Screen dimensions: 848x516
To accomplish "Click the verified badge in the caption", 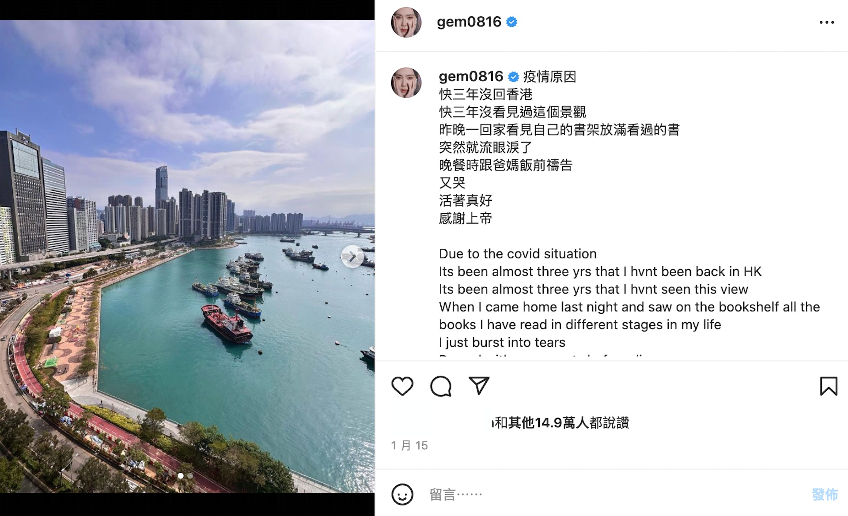I will (513, 77).
